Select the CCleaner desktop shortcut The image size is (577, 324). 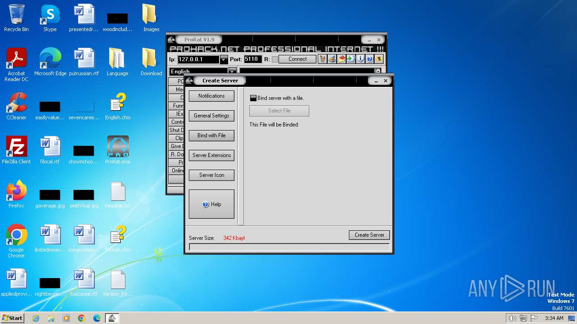coord(16,106)
